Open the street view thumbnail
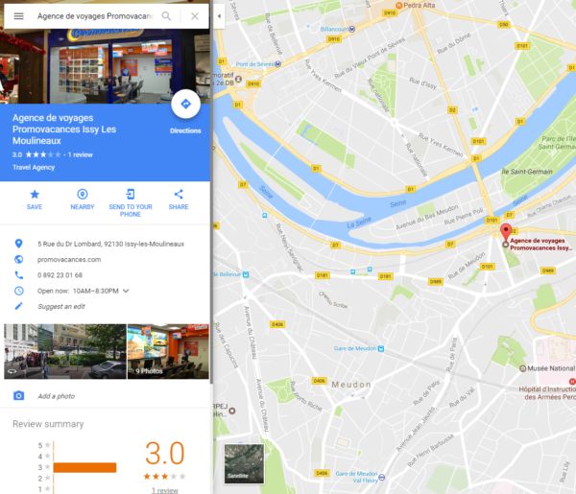The width and height of the screenshot is (576, 494). [x=65, y=351]
